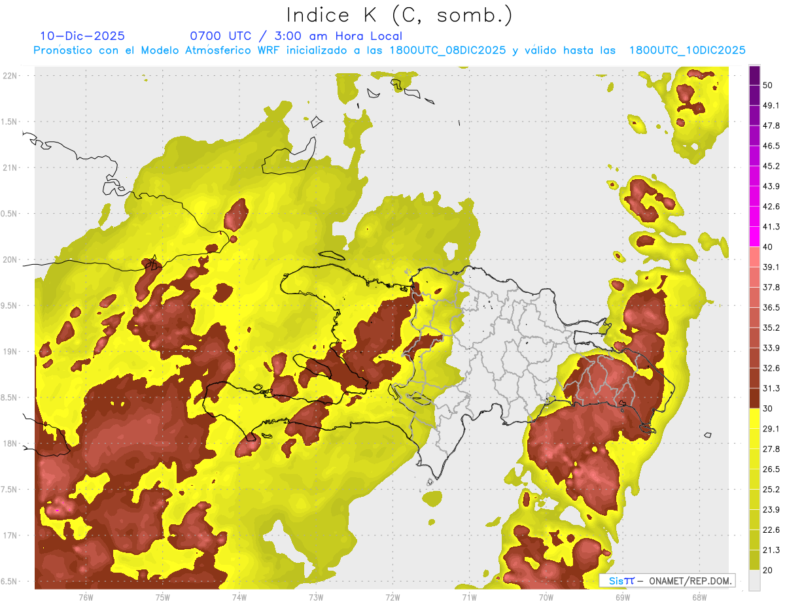Pick legend value "26.5"
The width and height of the screenshot is (785, 606).
pos(771,469)
